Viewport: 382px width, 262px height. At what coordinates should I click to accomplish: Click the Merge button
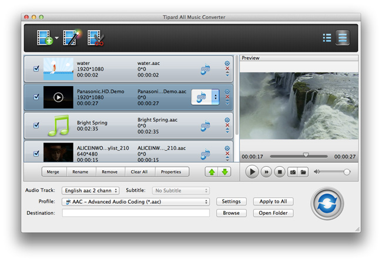coord(53,172)
